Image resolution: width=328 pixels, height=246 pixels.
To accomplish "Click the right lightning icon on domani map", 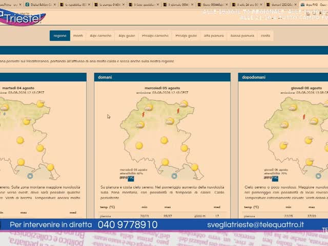I will coord(178,111).
